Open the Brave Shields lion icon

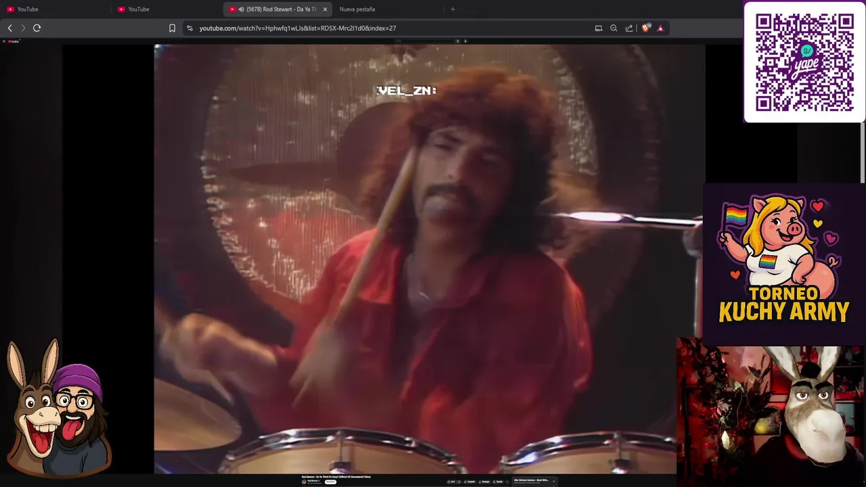pyautogui.click(x=645, y=28)
